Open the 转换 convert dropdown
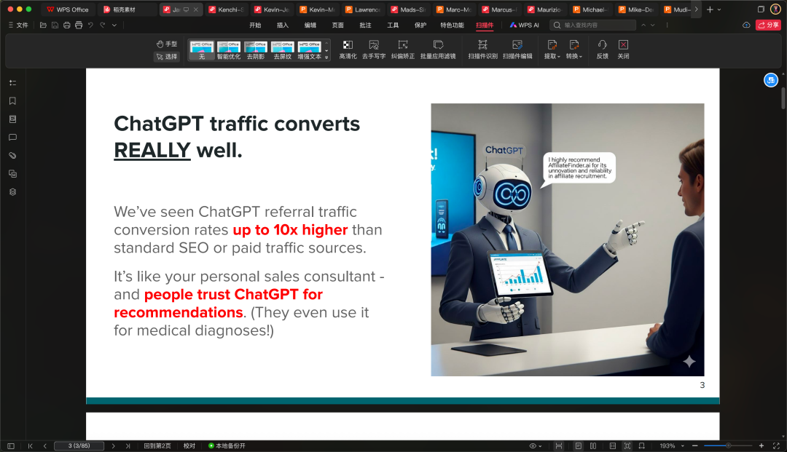Image resolution: width=787 pixels, height=452 pixels. pos(574,49)
